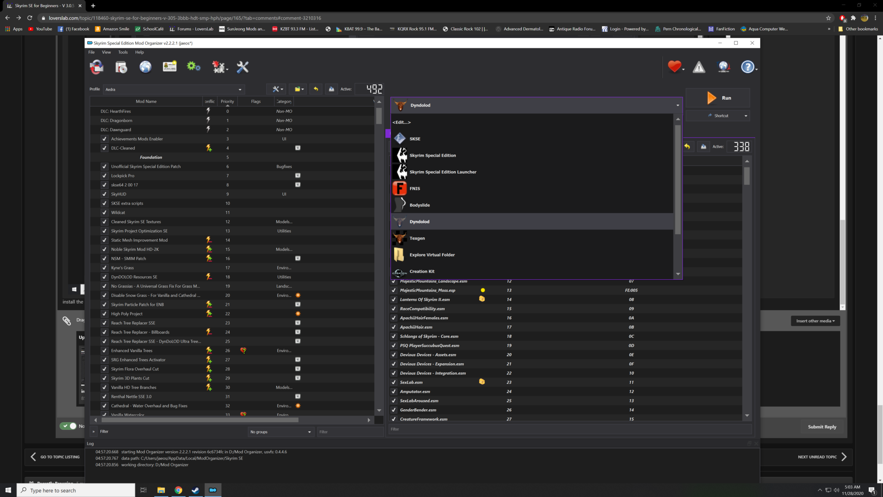The image size is (883, 497).
Task: Select Skyrim Special Edition Launcher entry
Action: click(x=532, y=172)
